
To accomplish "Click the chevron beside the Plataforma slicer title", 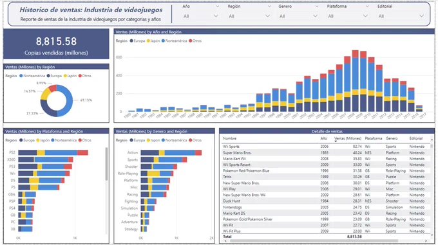I will pos(367,6).
